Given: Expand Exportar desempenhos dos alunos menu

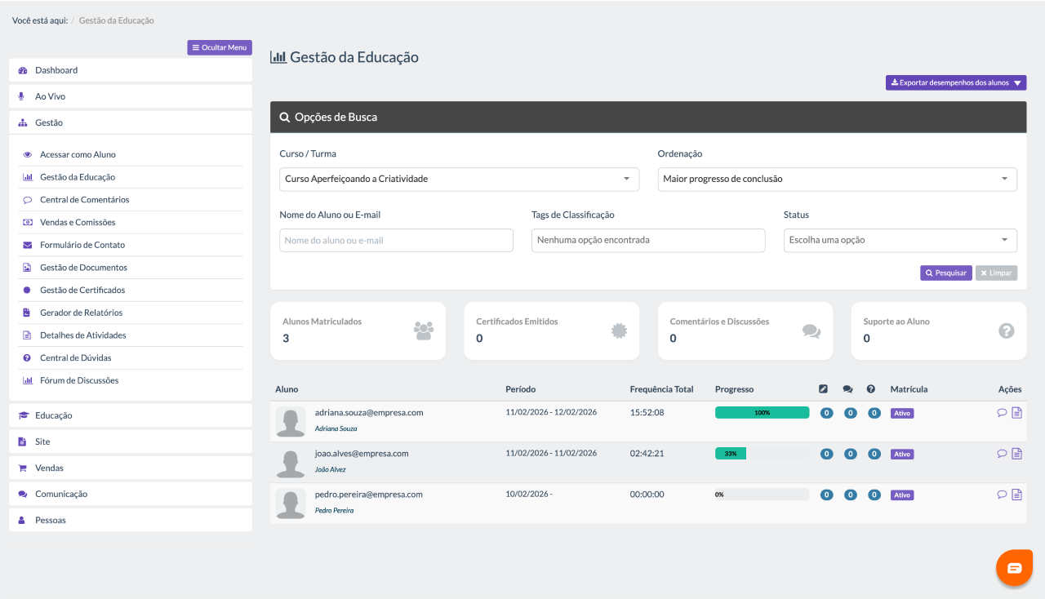Looking at the screenshot, I should (x=955, y=82).
